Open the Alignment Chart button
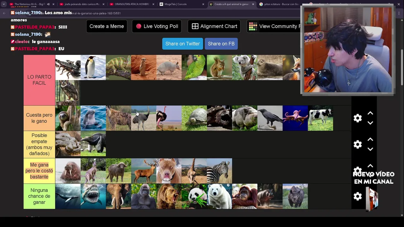 coord(214,26)
